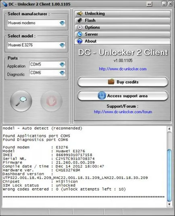
Task: Click the Huawei E3276 model field
Action: [x=36, y=45]
